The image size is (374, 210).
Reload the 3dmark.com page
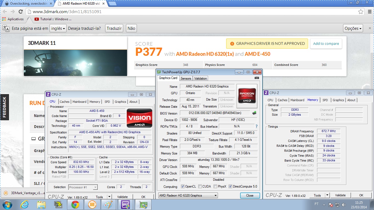[x=21, y=12]
